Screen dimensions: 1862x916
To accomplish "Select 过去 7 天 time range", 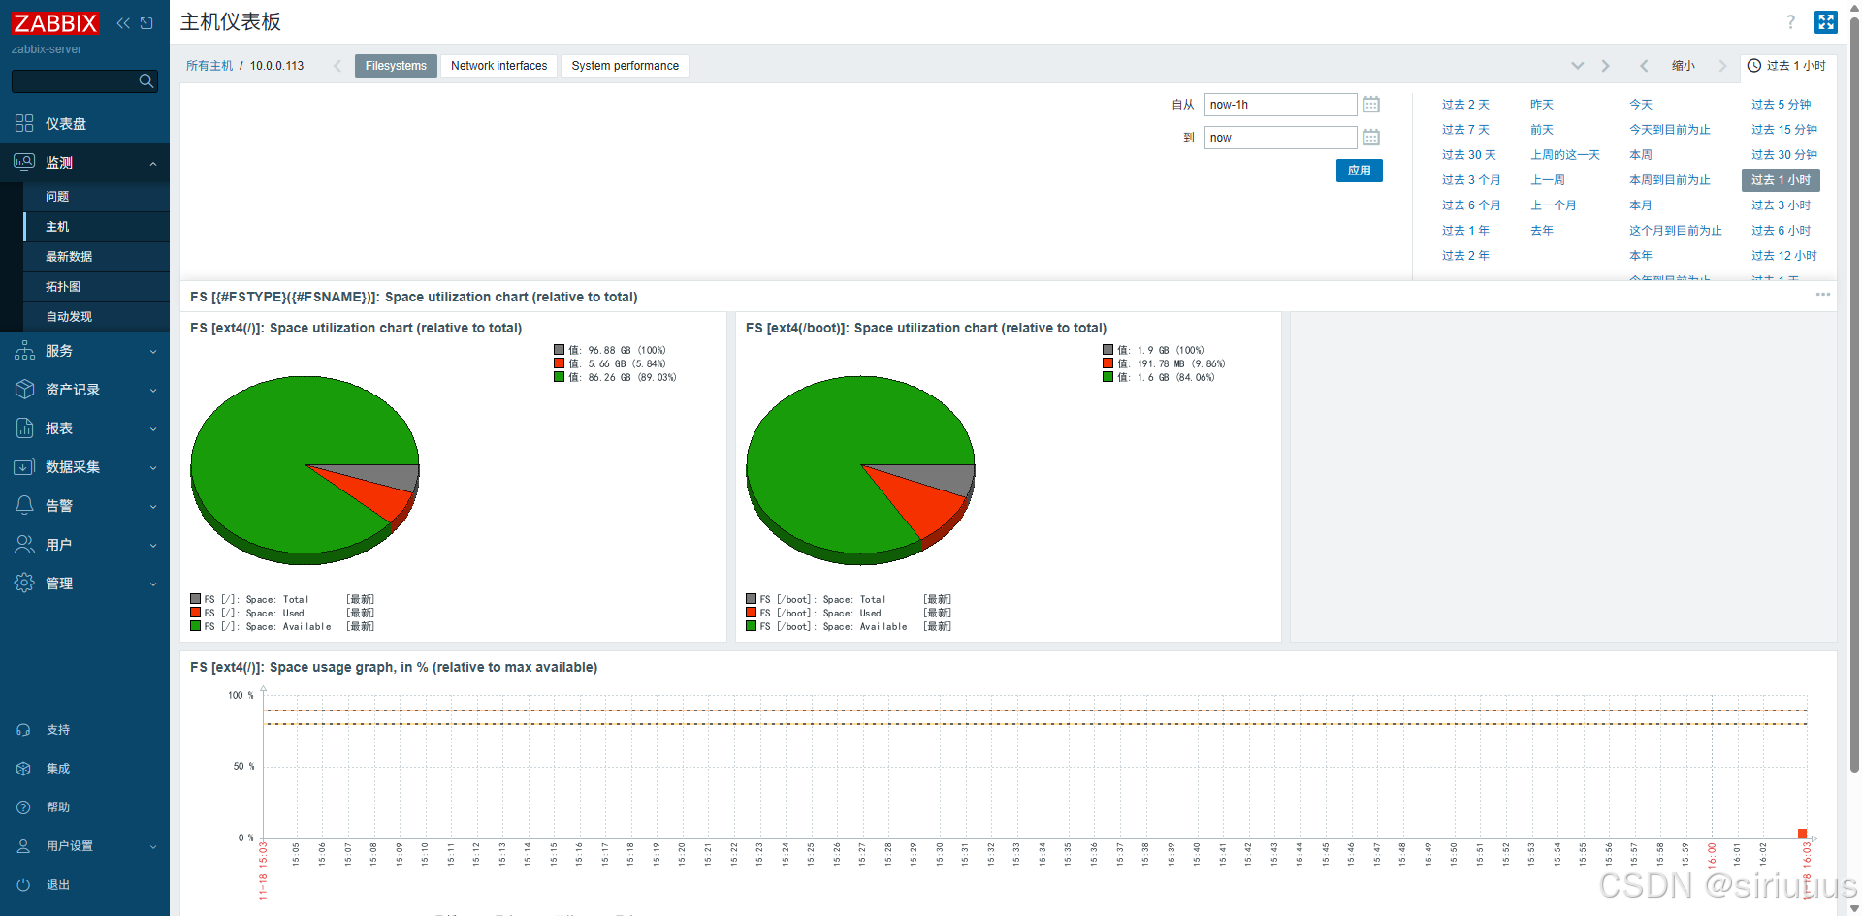I will pos(1465,130).
